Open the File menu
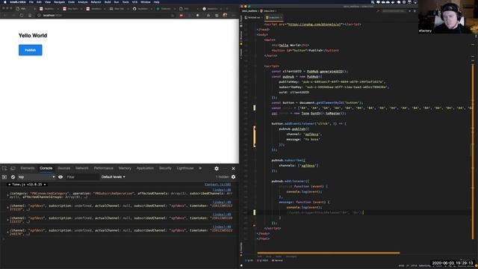The width and height of the screenshot is (478, 269). (31, 2)
